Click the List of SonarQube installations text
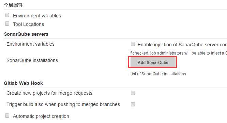227x123 pixels. coord(158,74)
